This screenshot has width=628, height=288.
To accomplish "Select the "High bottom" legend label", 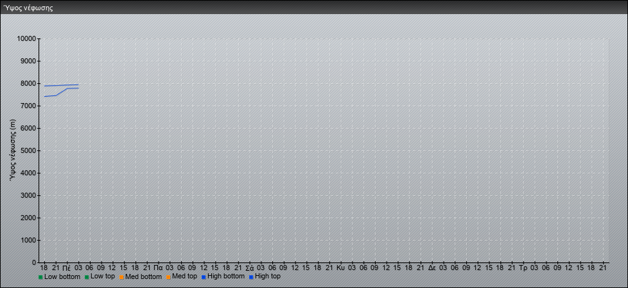I will coord(226,276).
